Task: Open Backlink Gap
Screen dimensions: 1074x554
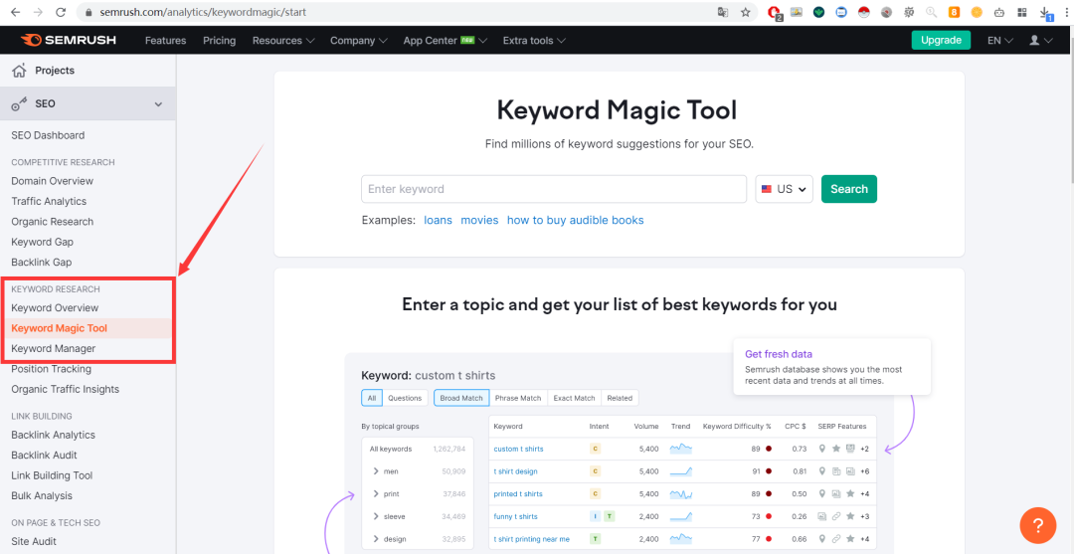Action: (41, 263)
